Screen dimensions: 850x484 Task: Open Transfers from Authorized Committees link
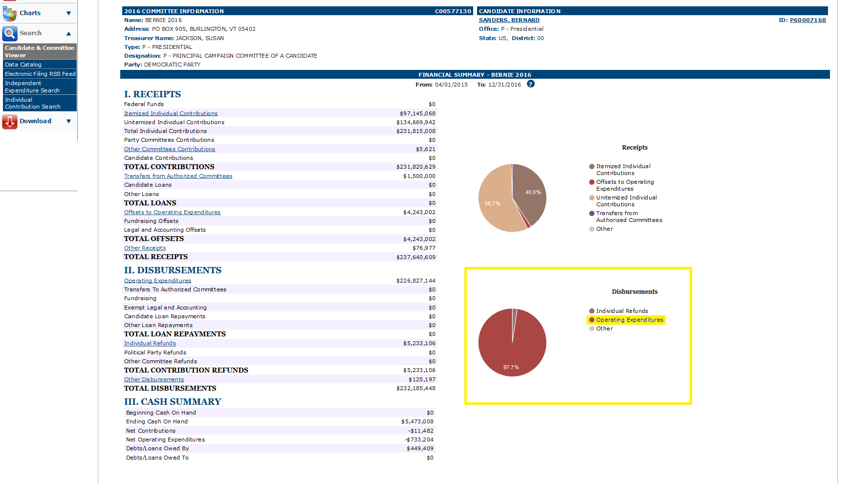coord(178,176)
